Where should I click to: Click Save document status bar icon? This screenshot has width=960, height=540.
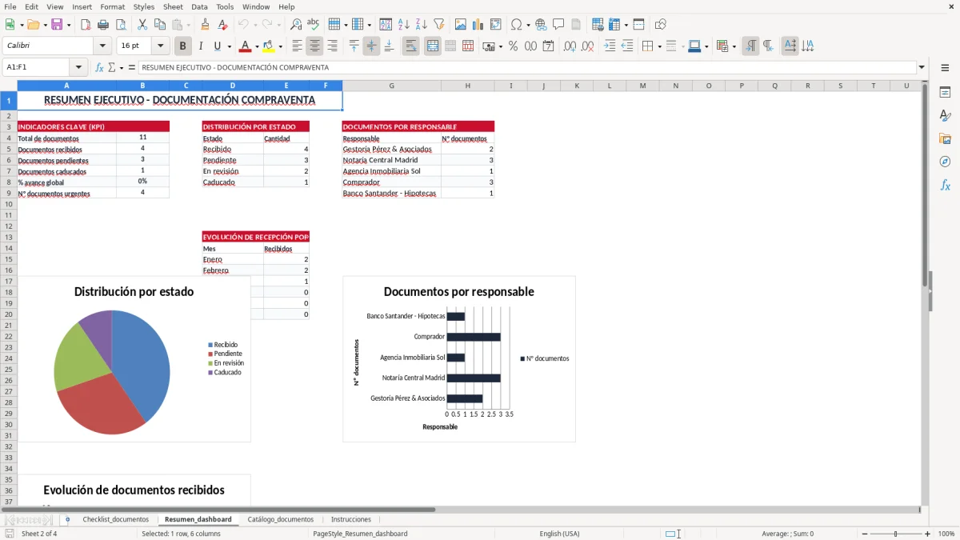pyautogui.click(x=10, y=534)
